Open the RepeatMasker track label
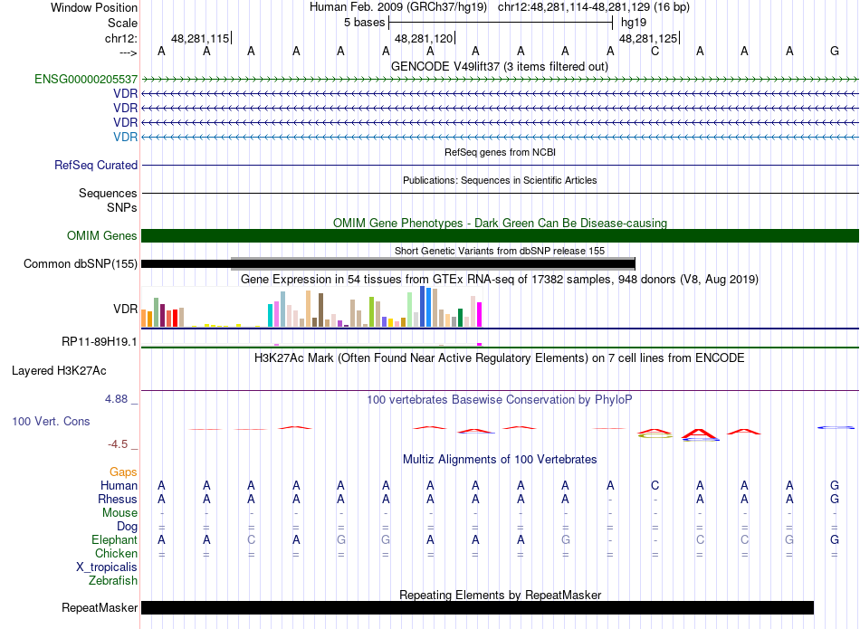The image size is (860, 629). tap(100, 607)
